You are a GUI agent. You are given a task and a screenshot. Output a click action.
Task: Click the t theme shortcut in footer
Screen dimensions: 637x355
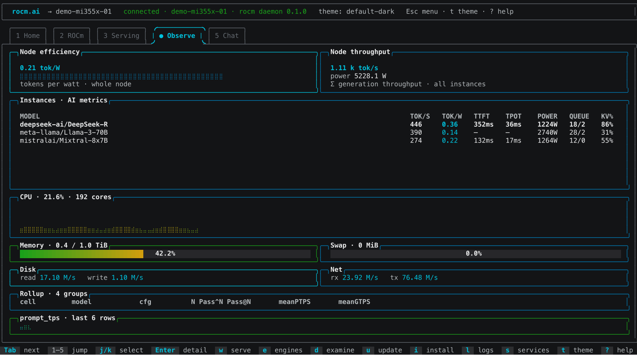coord(575,350)
